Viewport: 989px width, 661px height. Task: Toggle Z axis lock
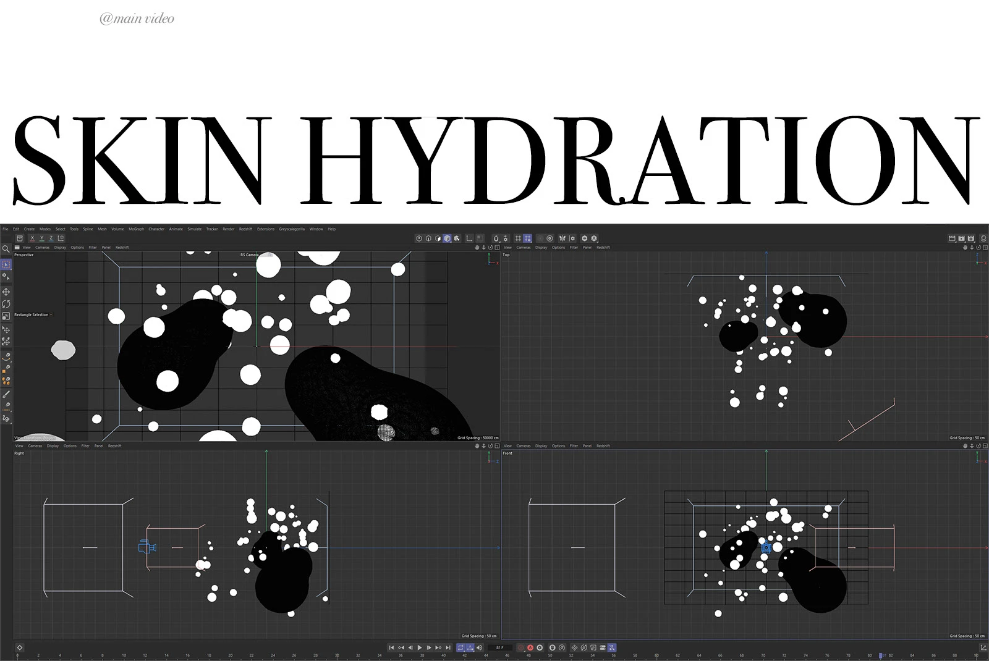click(51, 238)
